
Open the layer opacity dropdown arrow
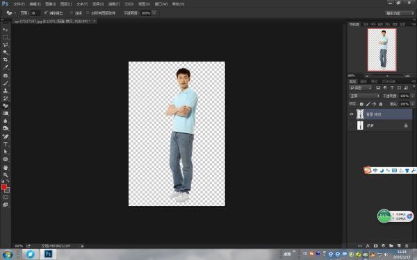coord(412,96)
